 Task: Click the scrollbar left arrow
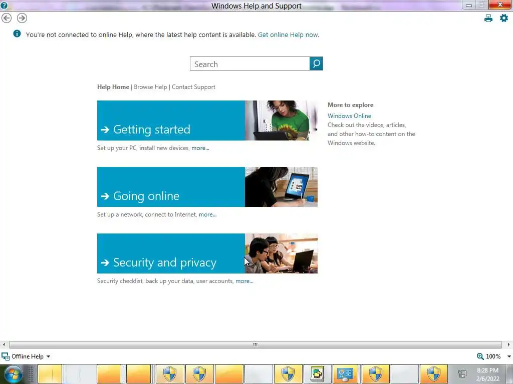point(4,344)
